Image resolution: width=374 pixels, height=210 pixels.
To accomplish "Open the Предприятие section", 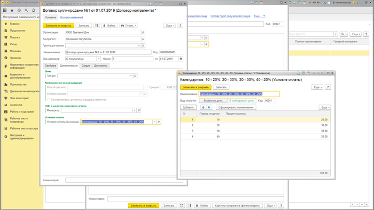I will point(18,31).
